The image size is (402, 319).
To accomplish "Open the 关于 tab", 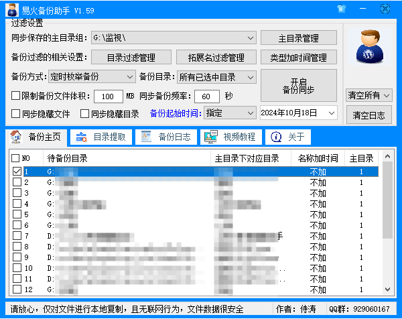I will (x=288, y=137).
